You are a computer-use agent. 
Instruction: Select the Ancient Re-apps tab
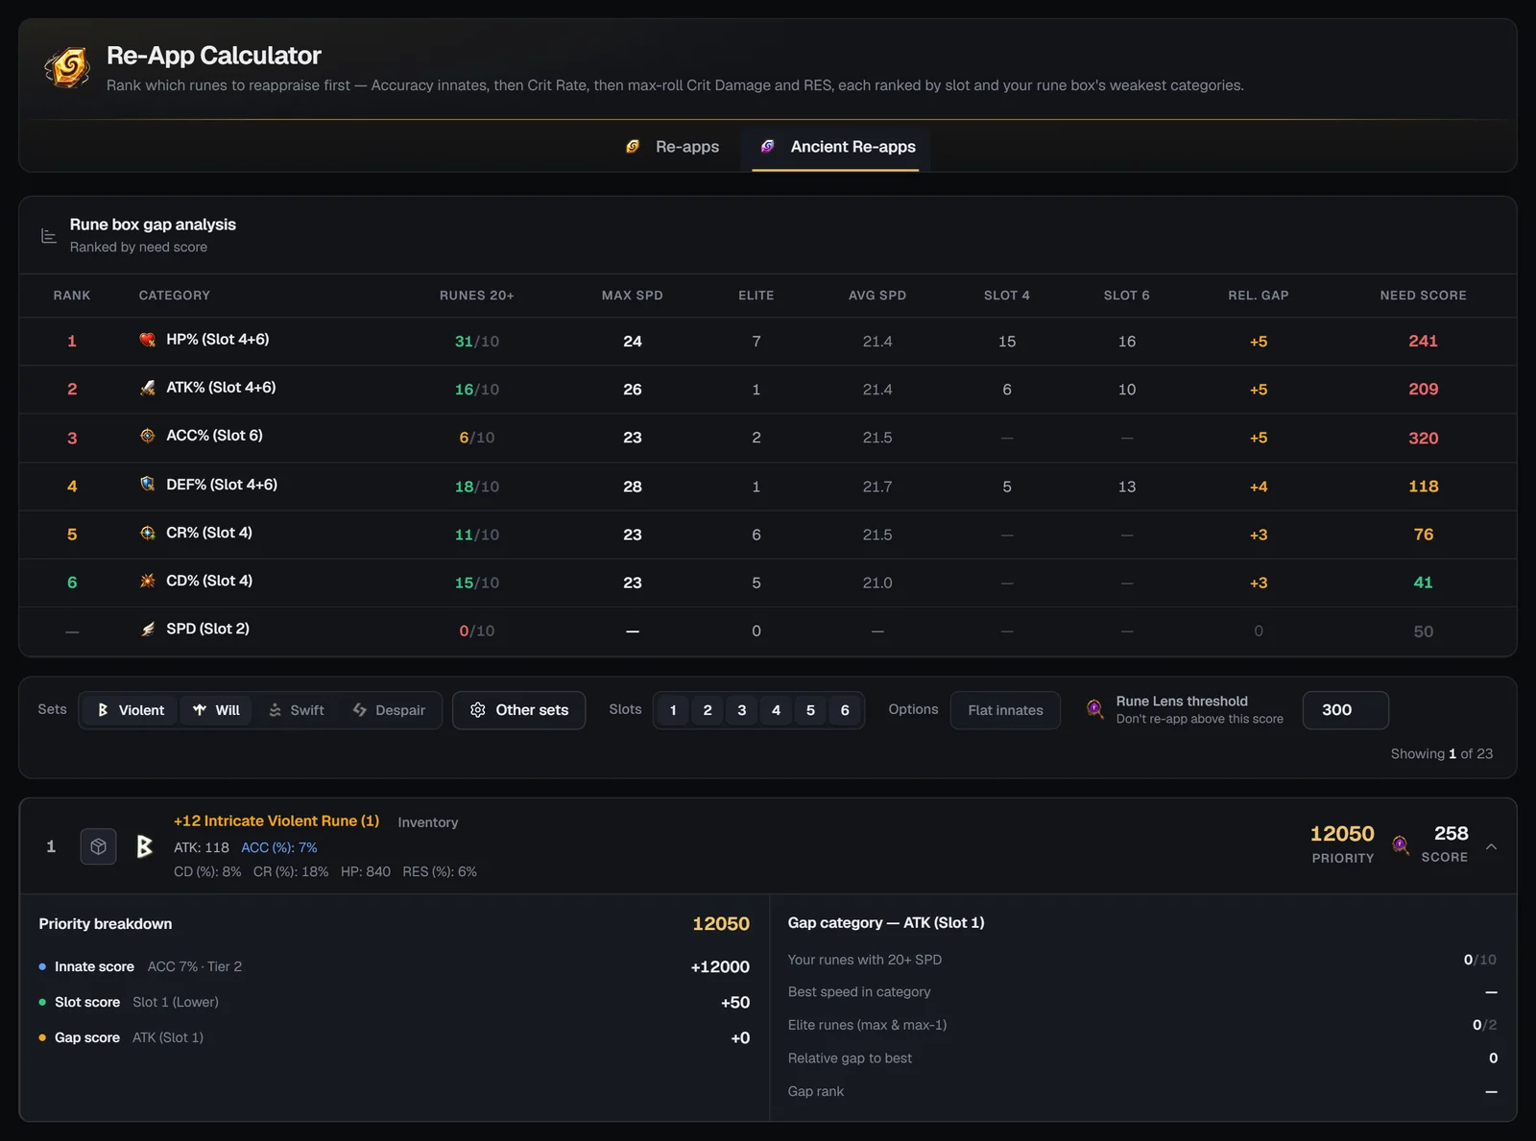(838, 147)
